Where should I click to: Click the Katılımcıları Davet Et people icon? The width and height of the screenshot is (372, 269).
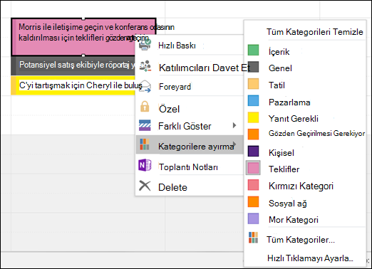[x=145, y=66]
